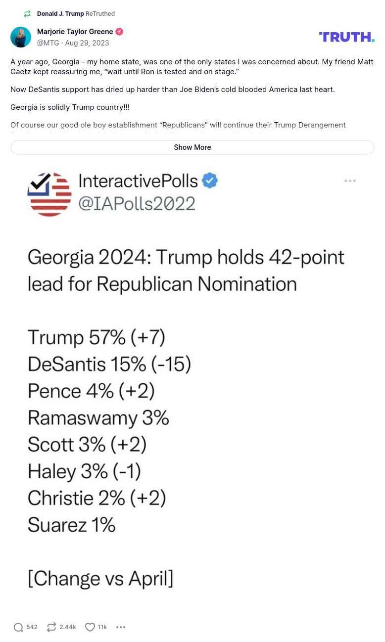This screenshot has width=385, height=642.
Task: Open the post options ellipsis menu
Action: click(121, 627)
